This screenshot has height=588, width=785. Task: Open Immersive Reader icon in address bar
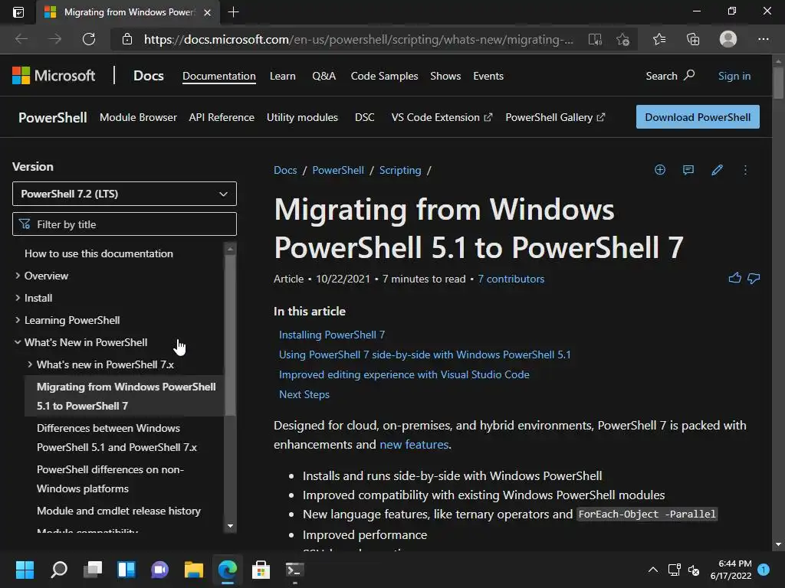595,39
